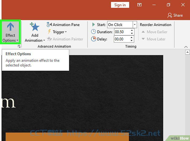Open the Effect Options dropdown
Viewport: 190px width, 141px height.
tap(10, 32)
